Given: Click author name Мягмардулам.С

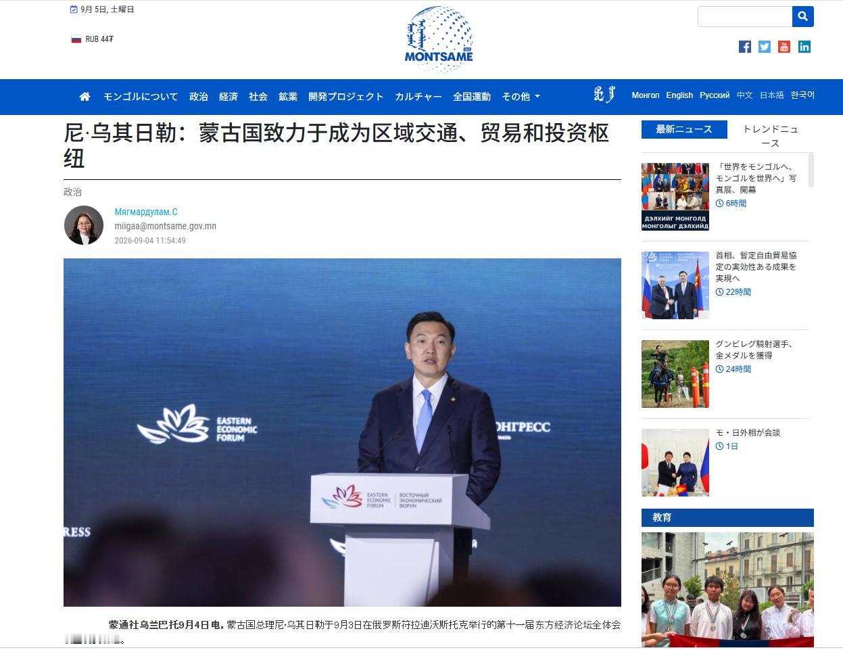Looking at the screenshot, I should [x=146, y=212].
